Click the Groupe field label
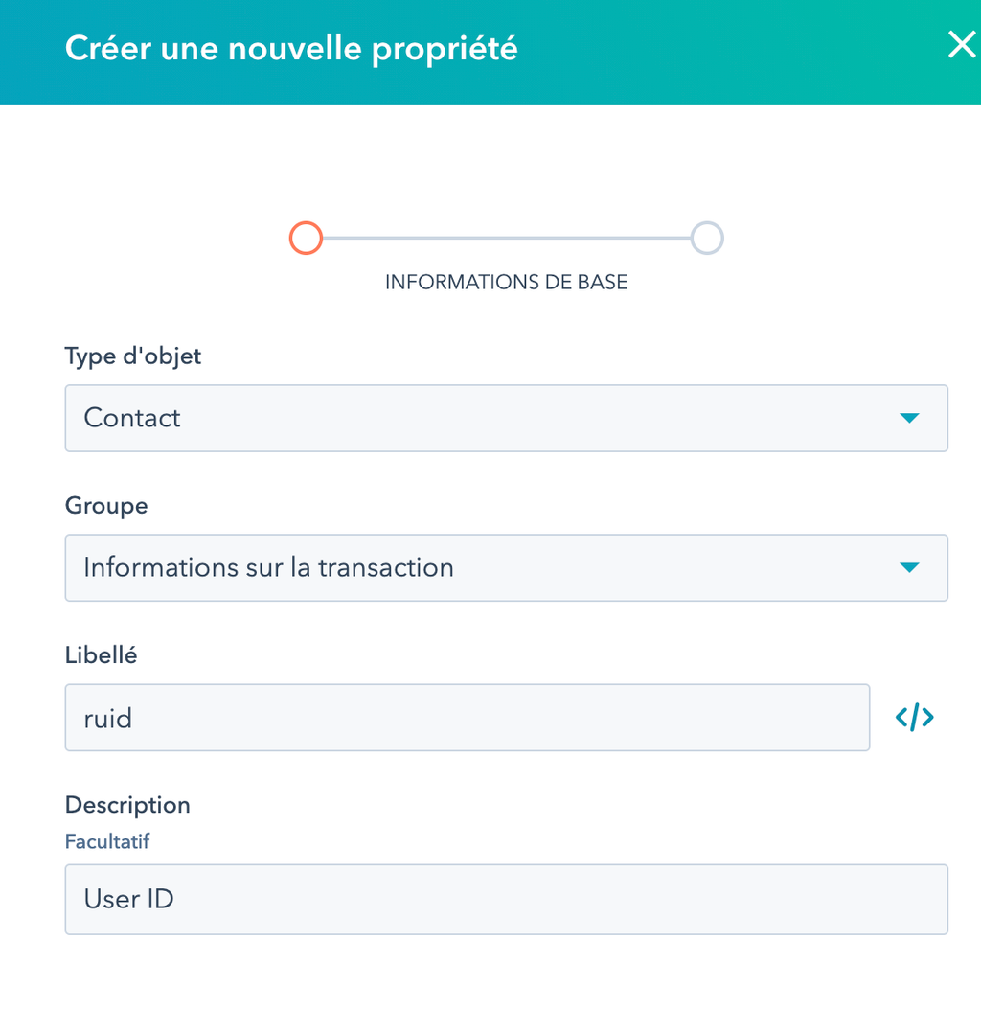 106,506
